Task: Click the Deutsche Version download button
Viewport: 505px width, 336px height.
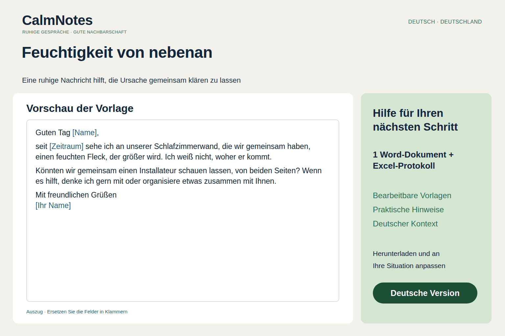Action: coord(425,293)
